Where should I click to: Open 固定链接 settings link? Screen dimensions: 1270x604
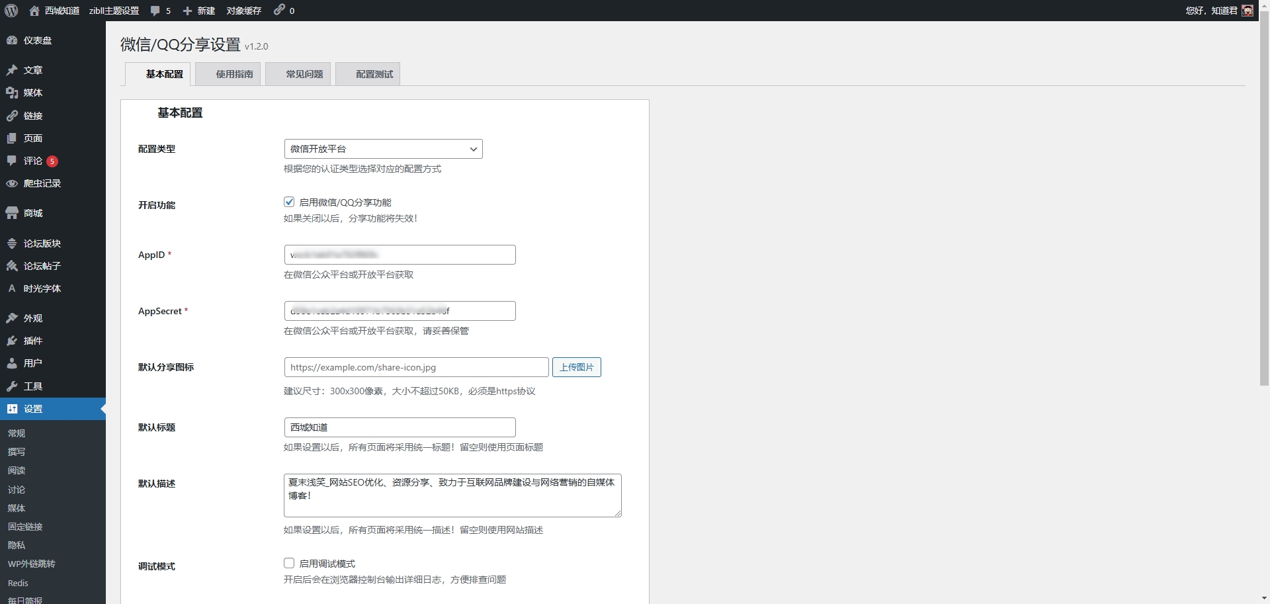24,527
